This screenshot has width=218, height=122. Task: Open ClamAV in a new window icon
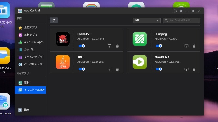[110, 46]
